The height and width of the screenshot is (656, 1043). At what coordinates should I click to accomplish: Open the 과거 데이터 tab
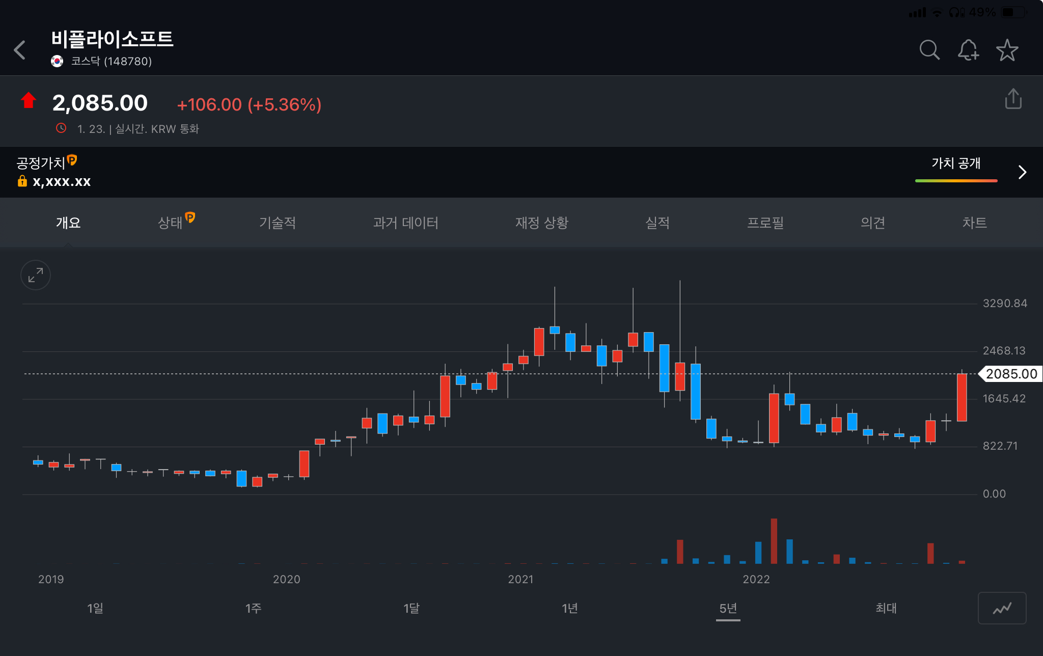point(405,223)
